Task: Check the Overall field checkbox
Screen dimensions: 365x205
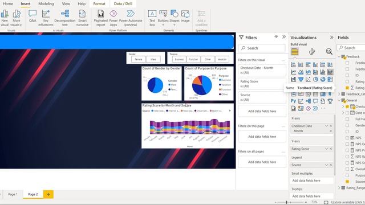Action: (x=347, y=169)
